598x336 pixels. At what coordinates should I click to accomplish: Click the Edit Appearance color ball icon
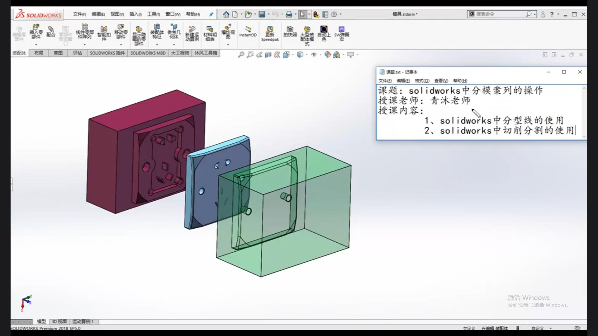[x=327, y=55]
